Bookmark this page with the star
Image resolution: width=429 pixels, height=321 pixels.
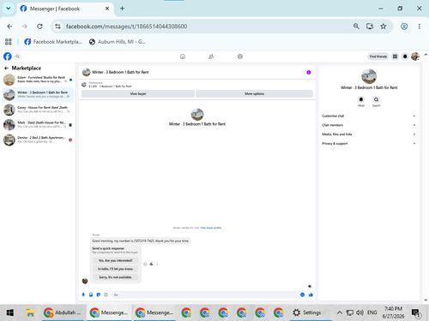pos(384,27)
